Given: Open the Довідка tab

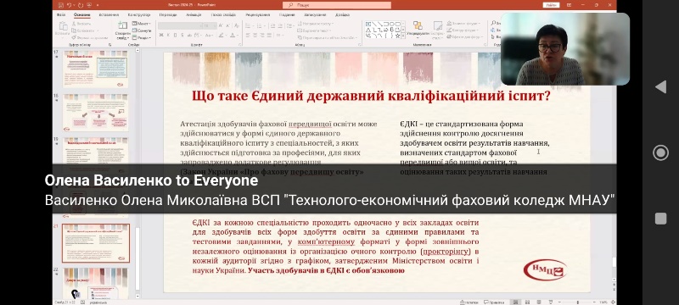Looking at the screenshot, I should 342,14.
